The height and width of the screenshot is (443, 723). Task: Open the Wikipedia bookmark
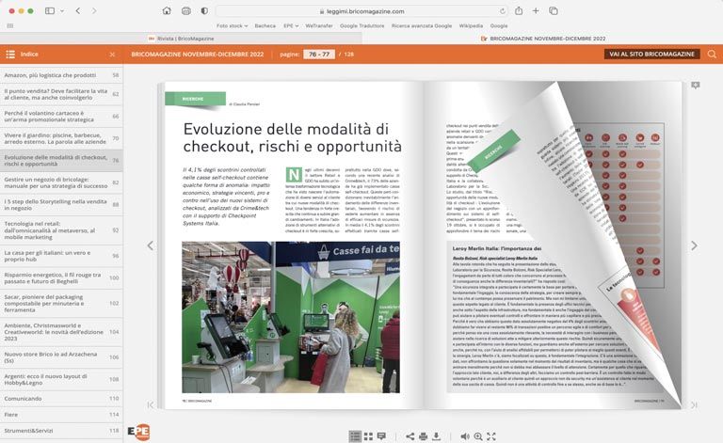(471, 25)
